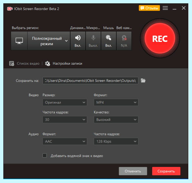The height and width of the screenshot is (183, 192).
Task: Toggle the speaker (Динамик) Вкл. button
Action: (x=78, y=41)
